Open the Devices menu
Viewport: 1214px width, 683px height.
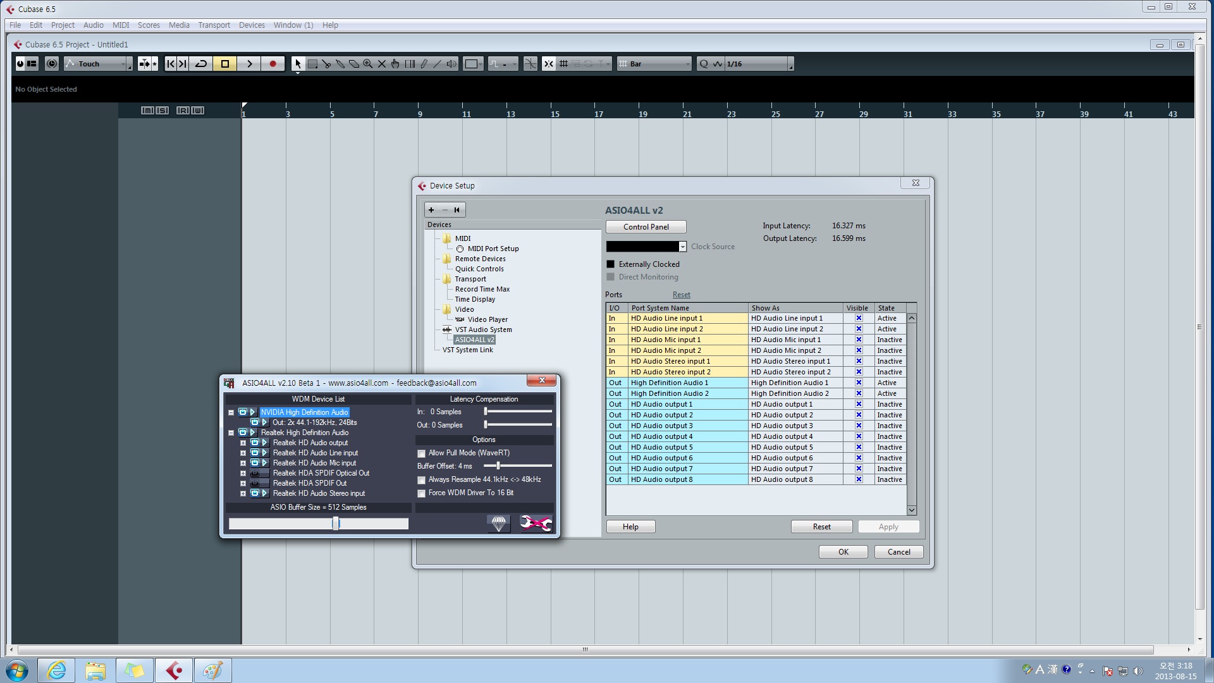[252, 25]
